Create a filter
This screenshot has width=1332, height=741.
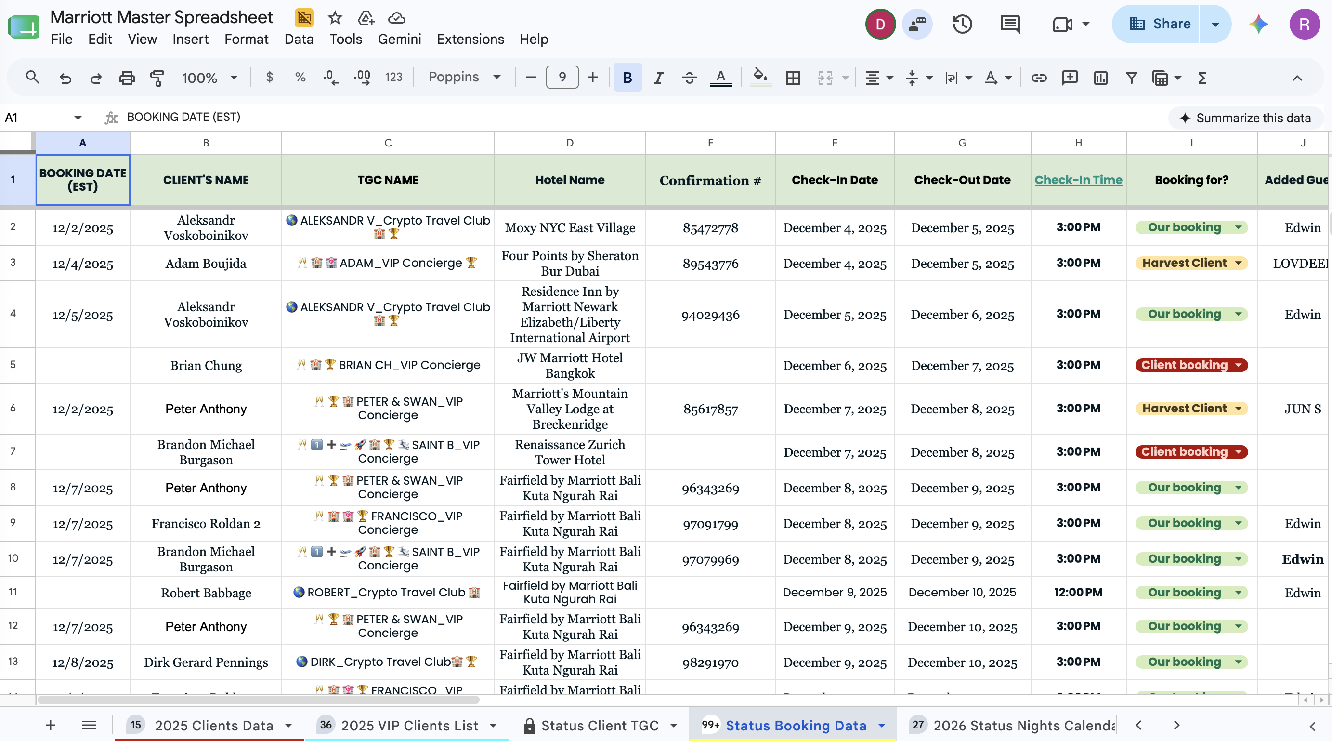(x=1131, y=78)
